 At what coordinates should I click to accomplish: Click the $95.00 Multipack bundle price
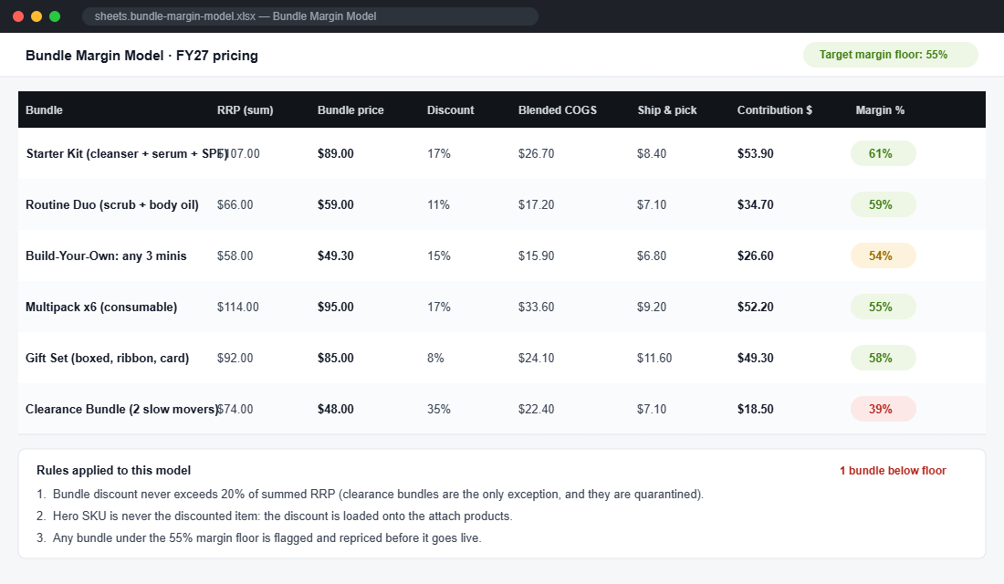coord(336,308)
